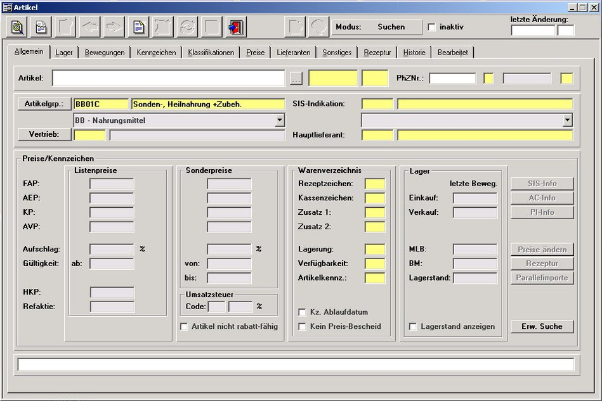Open the Preise tab
The height and width of the screenshot is (401, 602).
point(256,53)
